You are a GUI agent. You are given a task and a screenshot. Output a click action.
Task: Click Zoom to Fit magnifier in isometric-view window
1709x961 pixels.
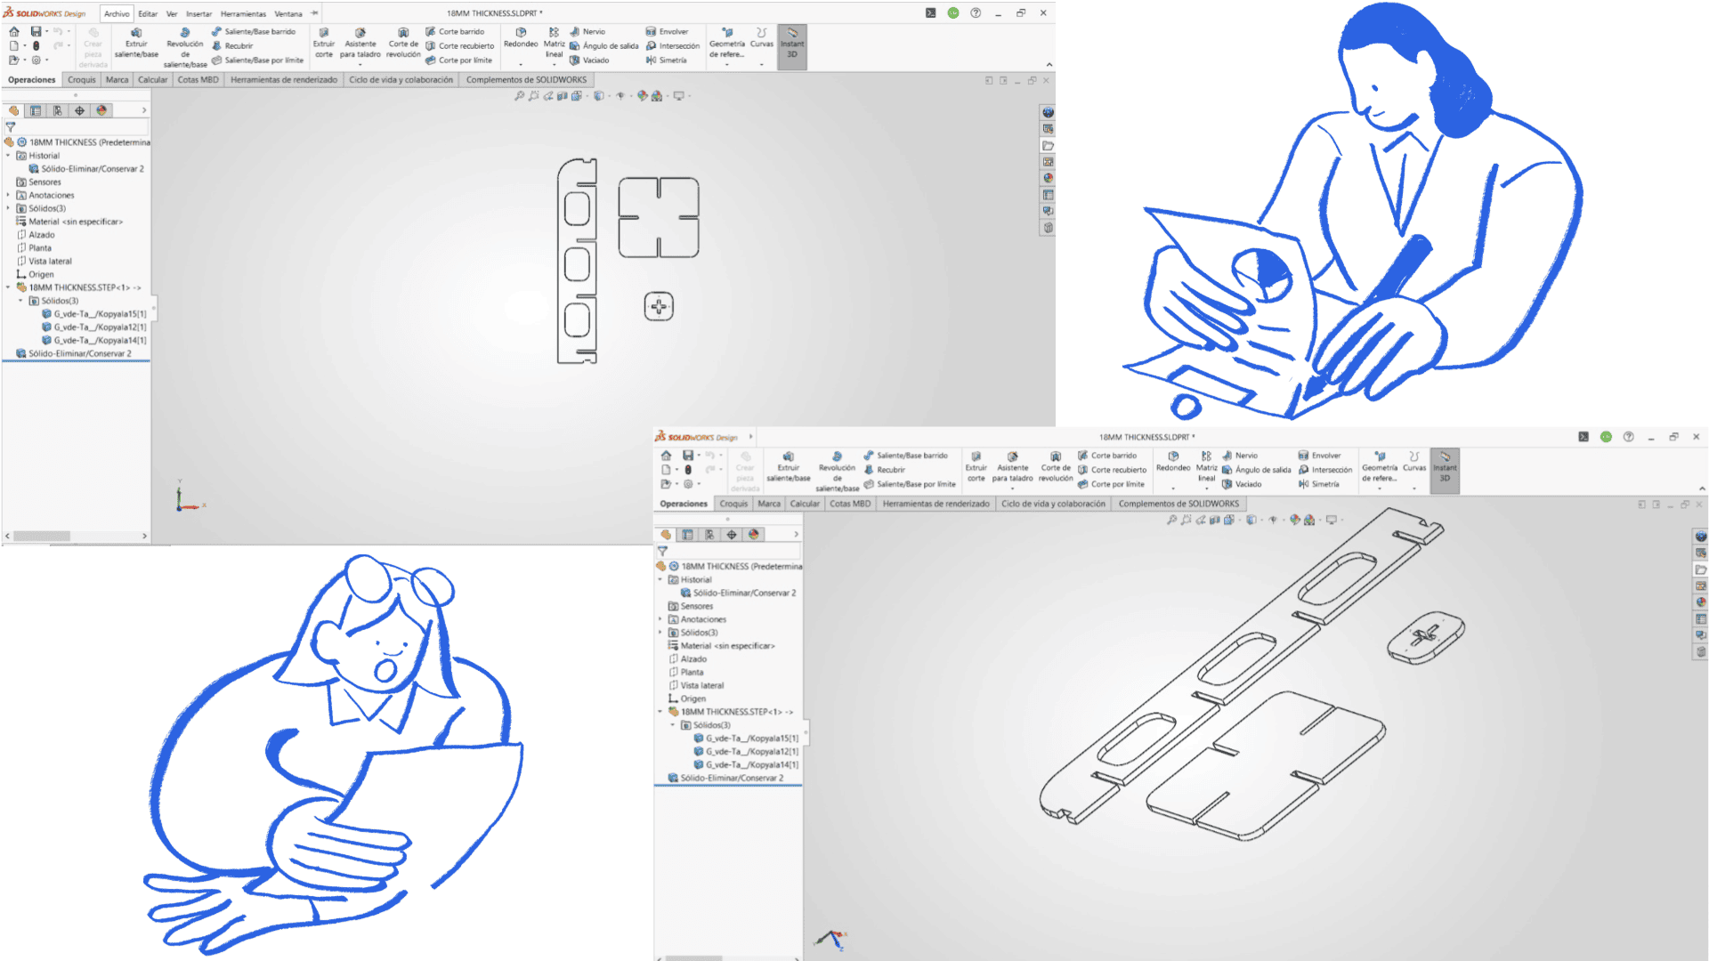tap(1171, 520)
